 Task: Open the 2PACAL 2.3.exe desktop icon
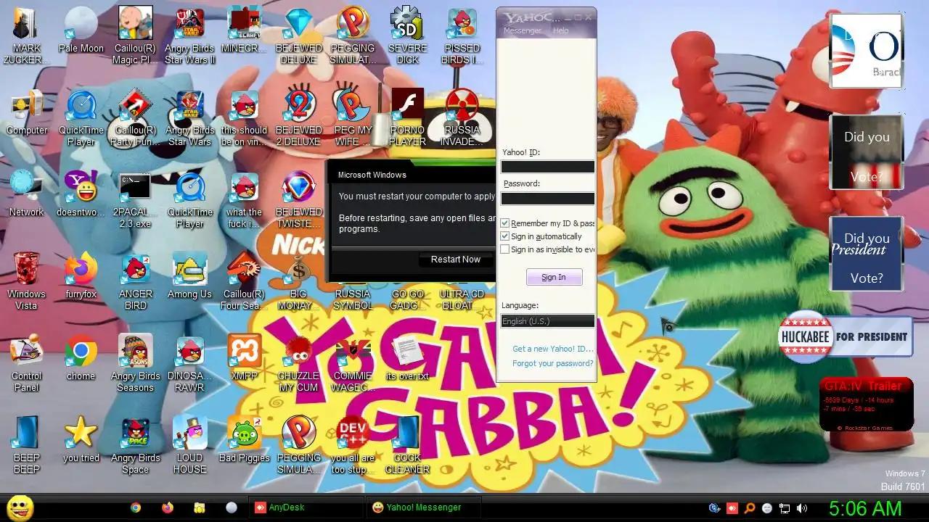coord(136,199)
